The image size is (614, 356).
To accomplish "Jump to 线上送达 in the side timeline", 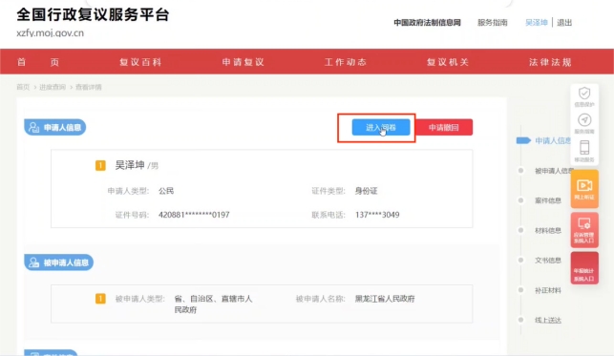I will tap(548, 320).
